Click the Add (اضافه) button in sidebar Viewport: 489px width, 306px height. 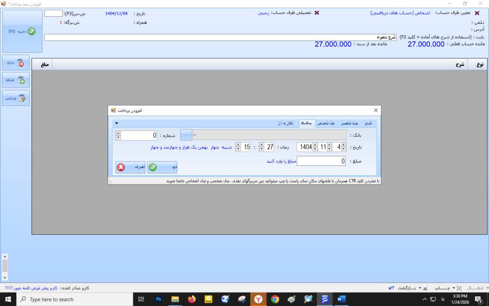pos(16,80)
